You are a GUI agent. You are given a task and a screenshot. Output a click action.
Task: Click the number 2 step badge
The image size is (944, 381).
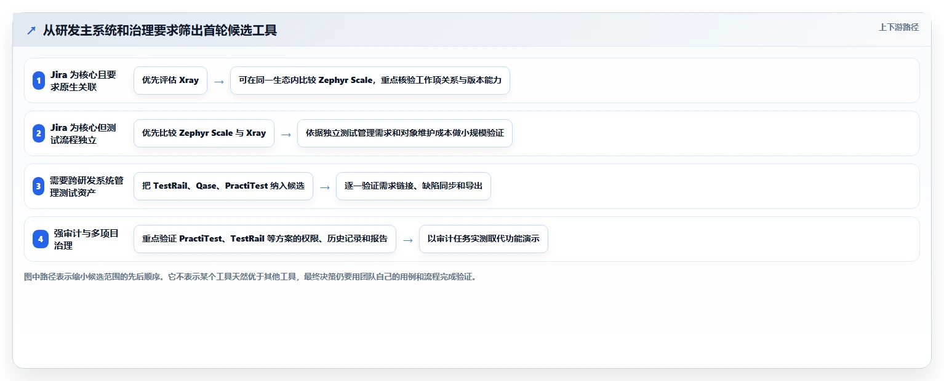[x=39, y=133]
